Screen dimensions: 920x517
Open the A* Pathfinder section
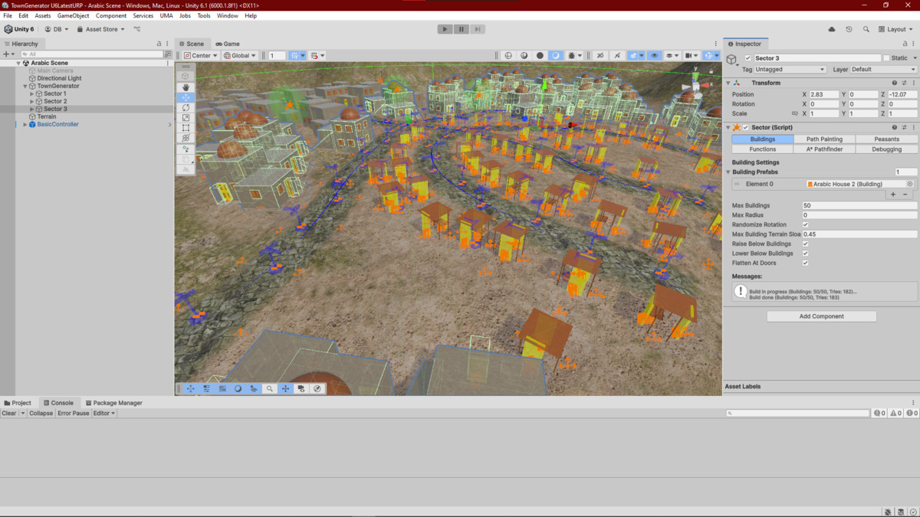pos(824,149)
